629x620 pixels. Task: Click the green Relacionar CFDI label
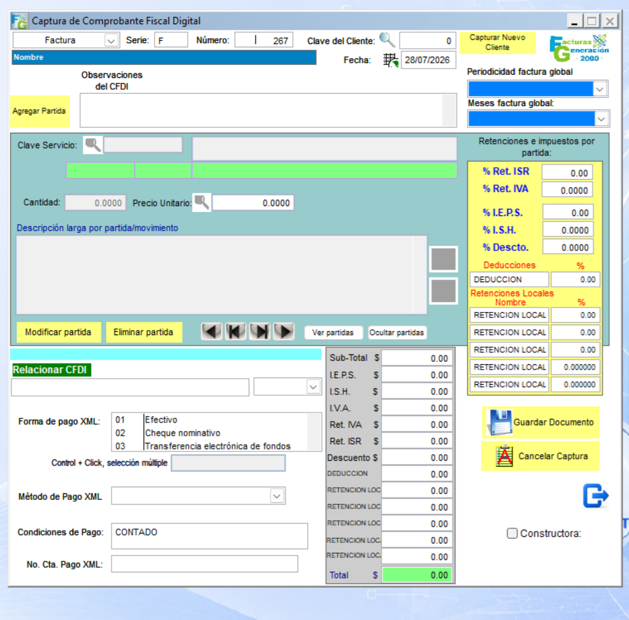[51, 370]
